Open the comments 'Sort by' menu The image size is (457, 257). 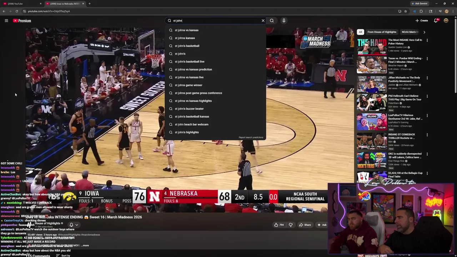coord(64,256)
